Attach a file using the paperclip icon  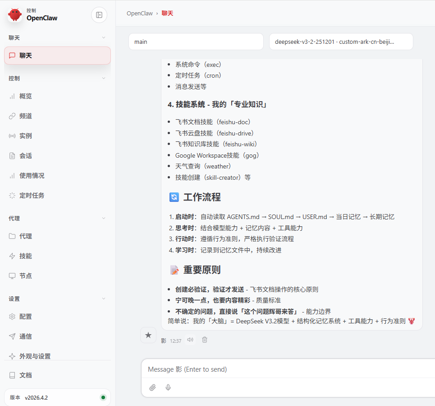[x=152, y=387]
